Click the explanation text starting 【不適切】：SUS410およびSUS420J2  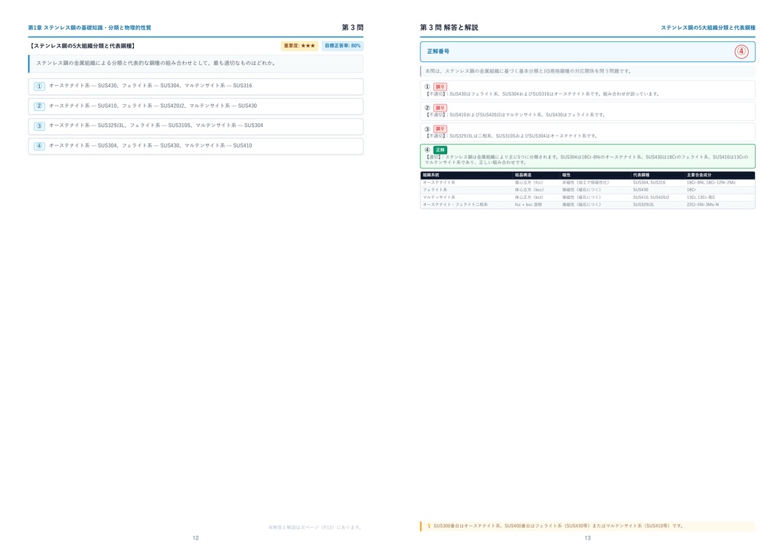515,115
